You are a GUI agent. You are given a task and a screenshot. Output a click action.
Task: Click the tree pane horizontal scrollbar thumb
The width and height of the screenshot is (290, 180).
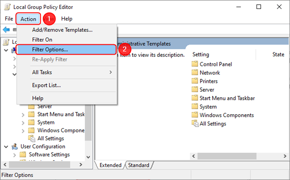pos(39,164)
